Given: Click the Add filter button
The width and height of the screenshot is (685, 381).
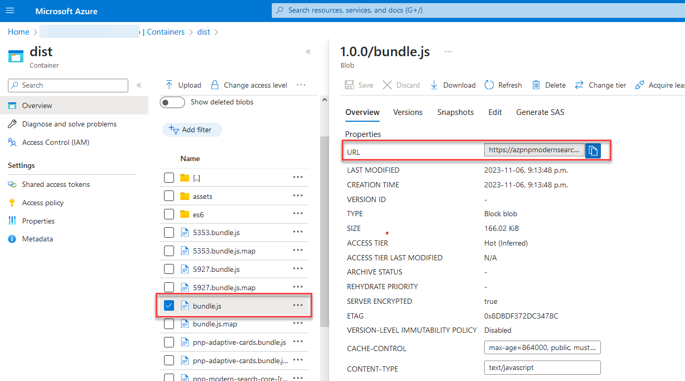Looking at the screenshot, I should pyautogui.click(x=192, y=130).
